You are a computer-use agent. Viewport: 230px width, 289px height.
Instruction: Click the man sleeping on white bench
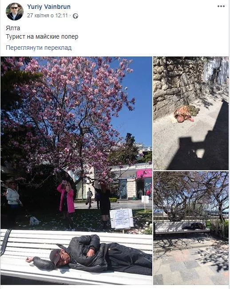tap(89, 255)
